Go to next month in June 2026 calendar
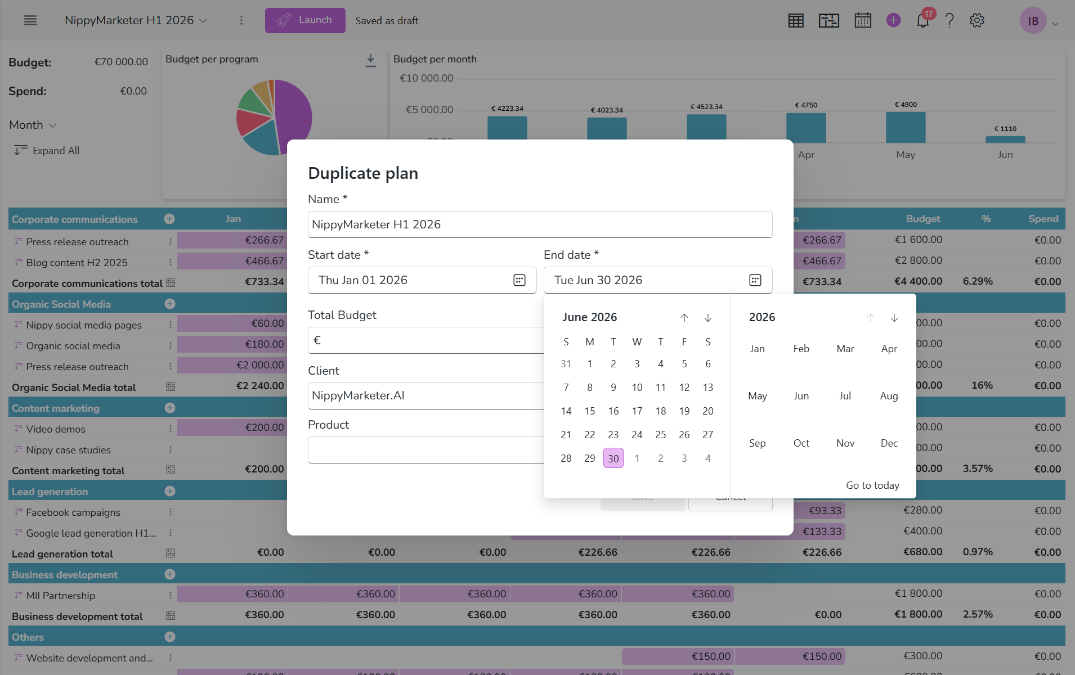The image size is (1075, 675). click(708, 318)
